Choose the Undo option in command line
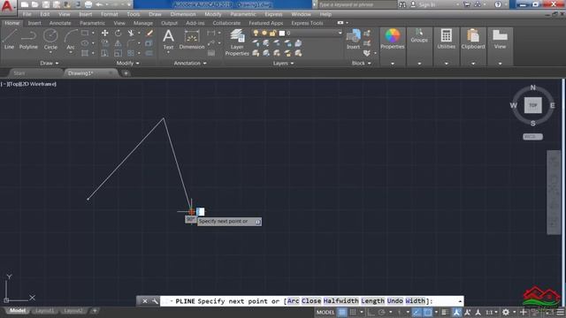566x318 pixels. (x=395, y=300)
